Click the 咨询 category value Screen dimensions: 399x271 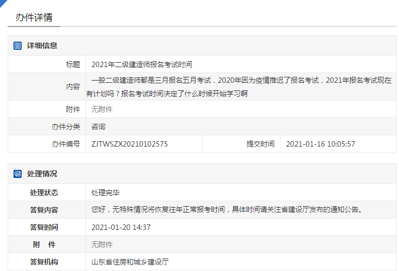(98, 127)
